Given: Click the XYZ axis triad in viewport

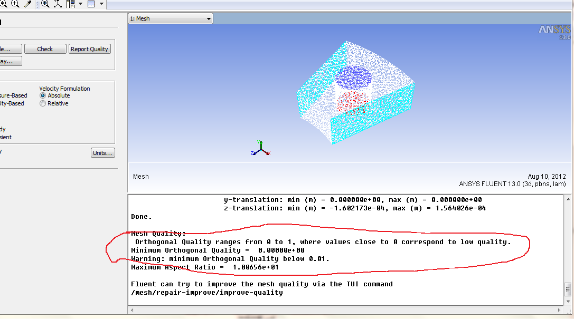Looking at the screenshot, I should click(x=260, y=149).
